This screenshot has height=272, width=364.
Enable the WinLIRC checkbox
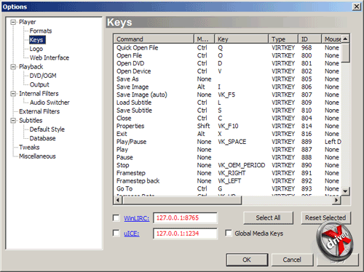pyautogui.click(x=116, y=218)
